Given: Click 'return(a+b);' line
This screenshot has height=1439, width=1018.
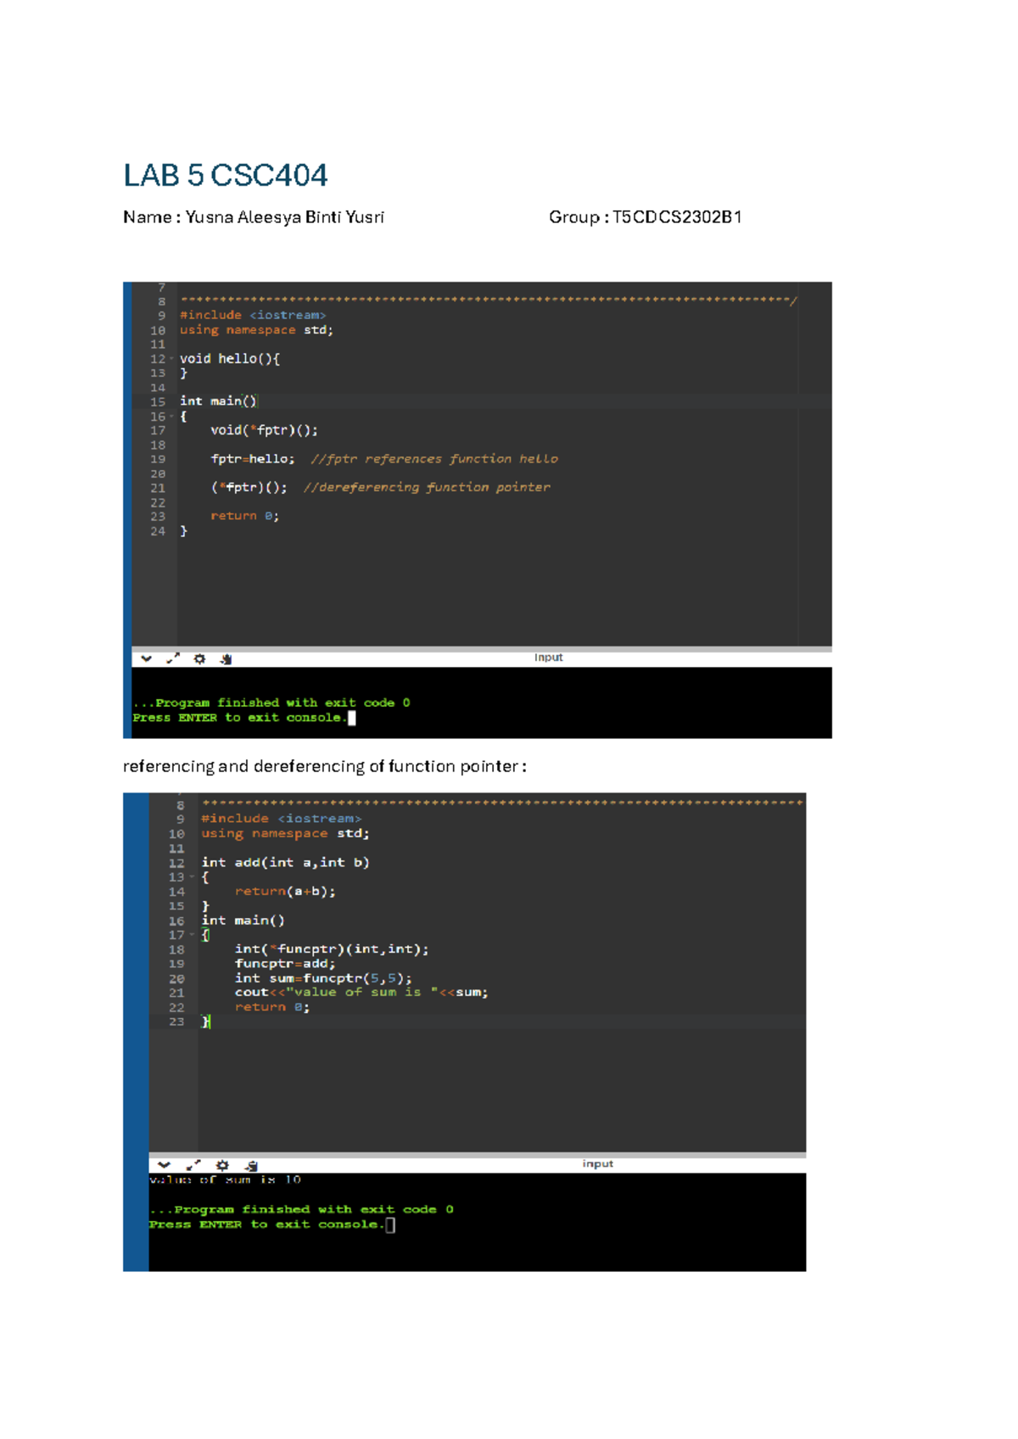Looking at the screenshot, I should click(285, 892).
